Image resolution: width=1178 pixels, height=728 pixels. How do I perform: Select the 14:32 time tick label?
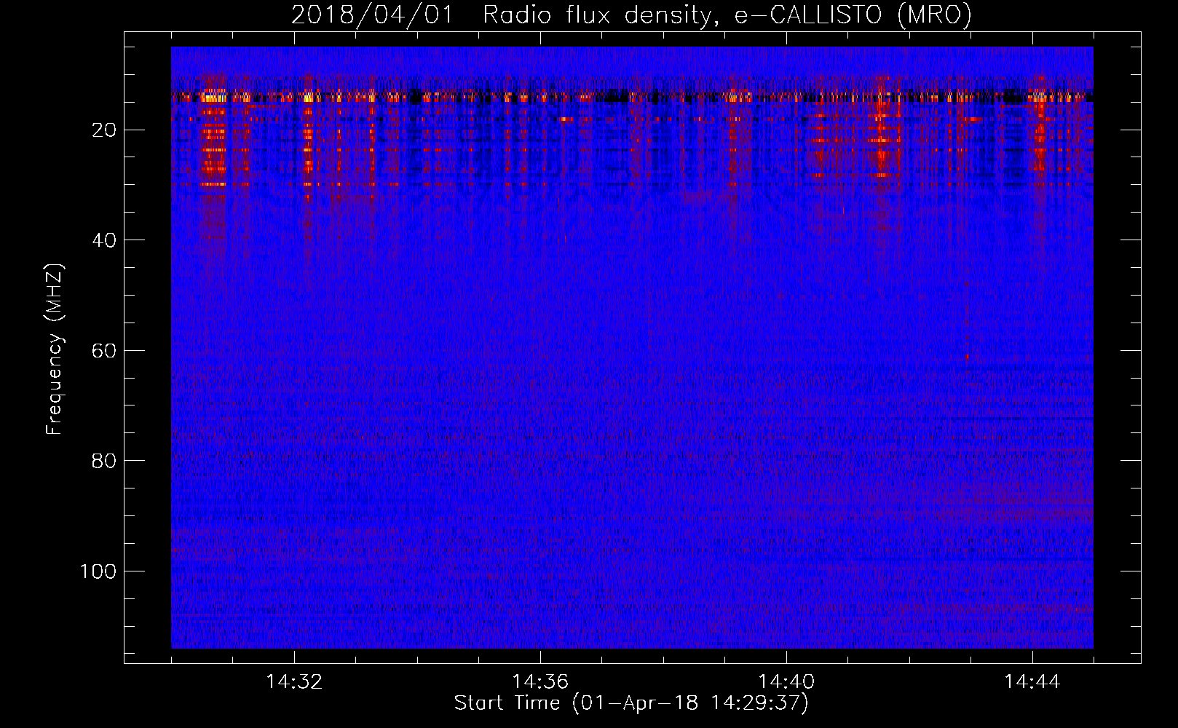(294, 682)
